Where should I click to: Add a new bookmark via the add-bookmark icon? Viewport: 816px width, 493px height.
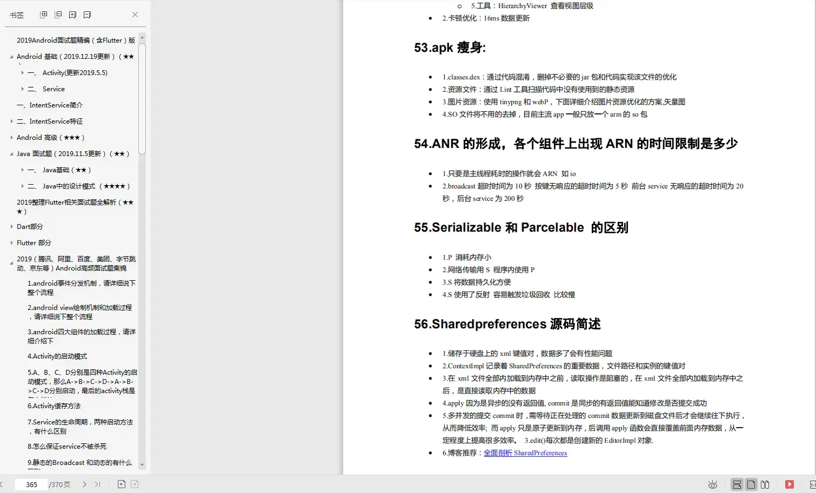coord(72,15)
